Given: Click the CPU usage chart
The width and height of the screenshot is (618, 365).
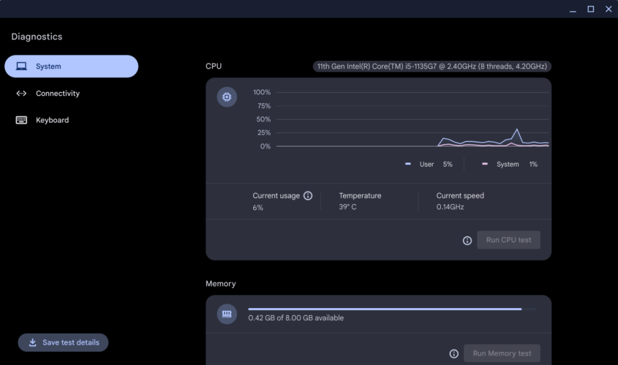Looking at the screenshot, I should click(412, 119).
